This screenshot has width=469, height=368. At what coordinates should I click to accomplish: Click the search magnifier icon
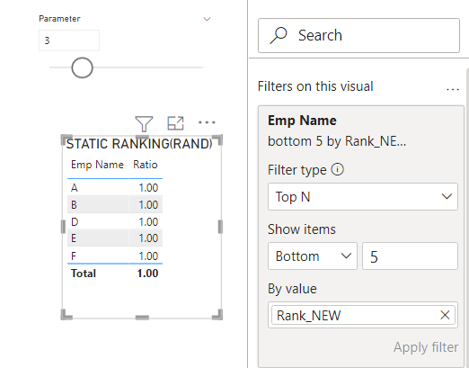tap(279, 35)
